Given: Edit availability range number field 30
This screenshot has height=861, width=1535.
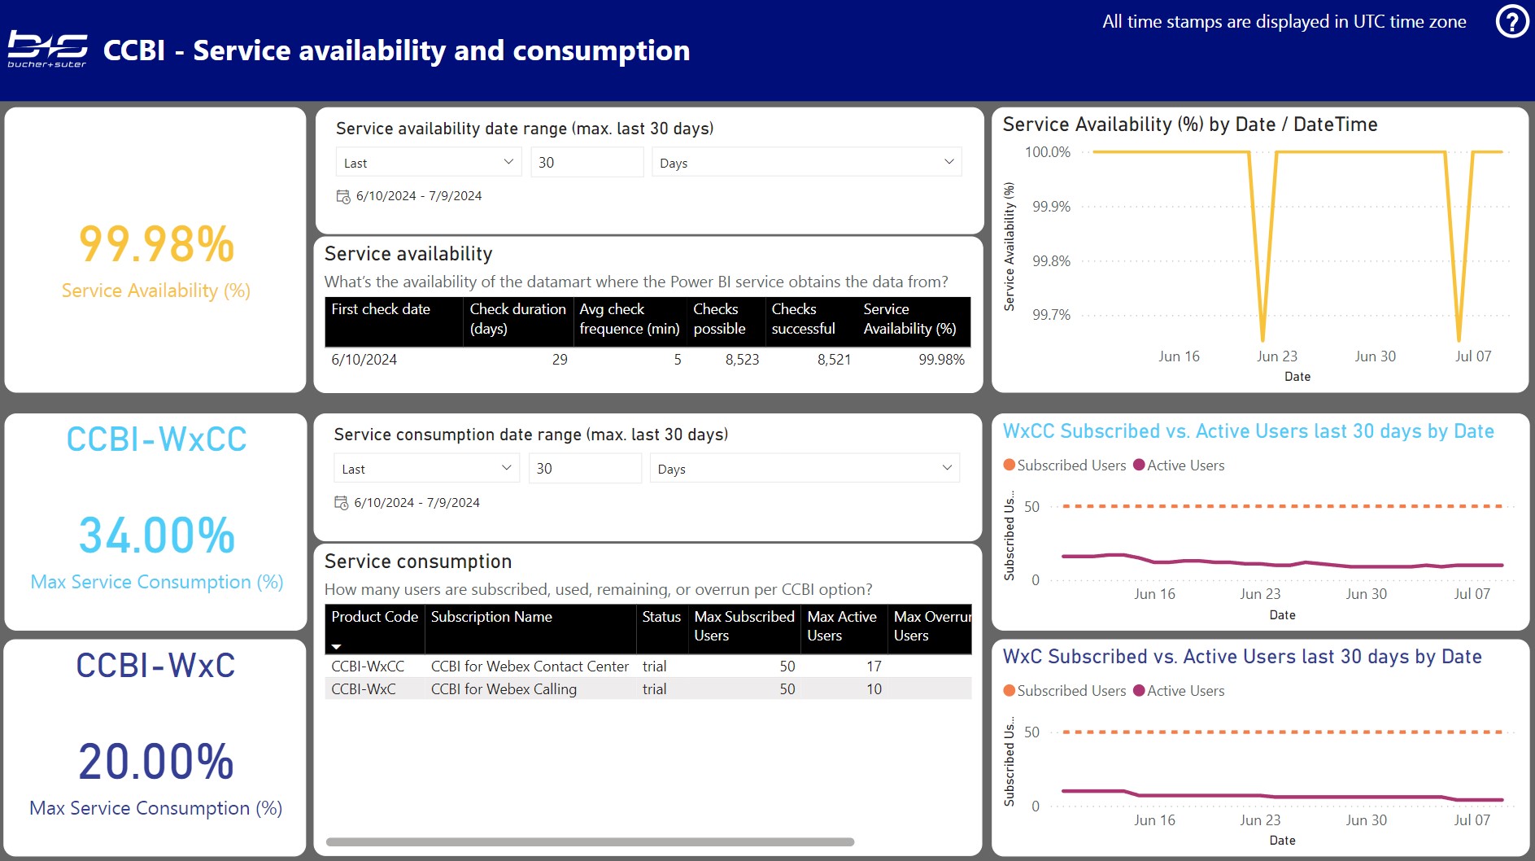Looking at the screenshot, I should pyautogui.click(x=587, y=163).
